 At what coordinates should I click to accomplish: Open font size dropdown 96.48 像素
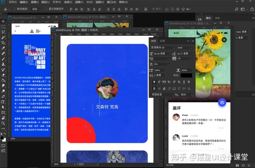coord(170,54)
